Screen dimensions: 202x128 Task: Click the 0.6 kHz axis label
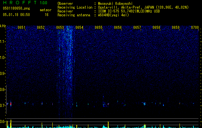click(x=3, y=122)
